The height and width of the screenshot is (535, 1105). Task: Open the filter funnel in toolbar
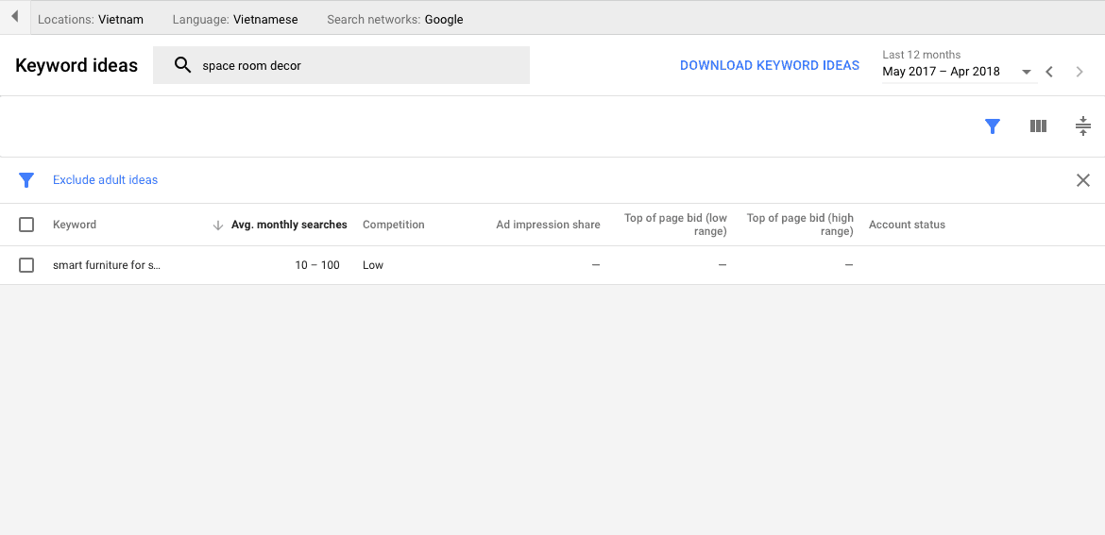pyautogui.click(x=992, y=126)
